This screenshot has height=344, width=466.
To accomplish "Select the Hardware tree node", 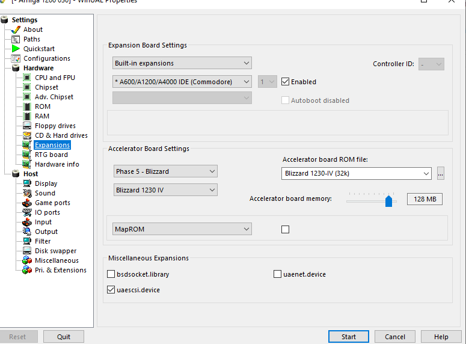I will tap(38, 68).
